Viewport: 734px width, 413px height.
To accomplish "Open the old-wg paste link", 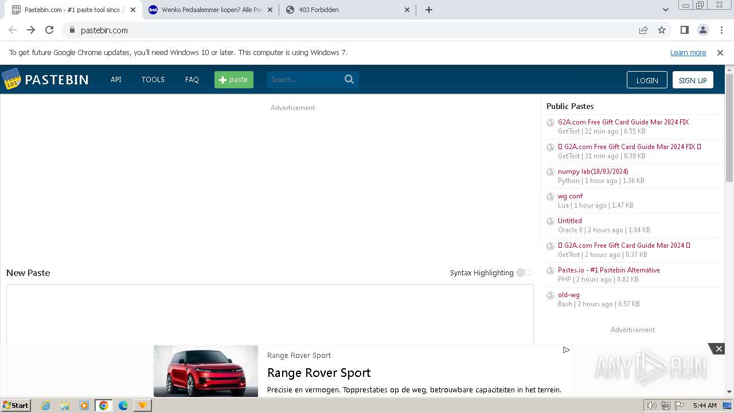I will [x=569, y=295].
